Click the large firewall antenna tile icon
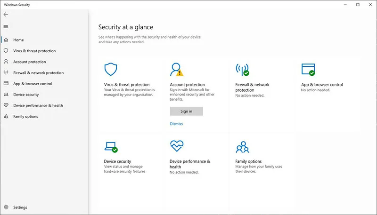Viewport: 377px width, 215px height. click(242, 70)
